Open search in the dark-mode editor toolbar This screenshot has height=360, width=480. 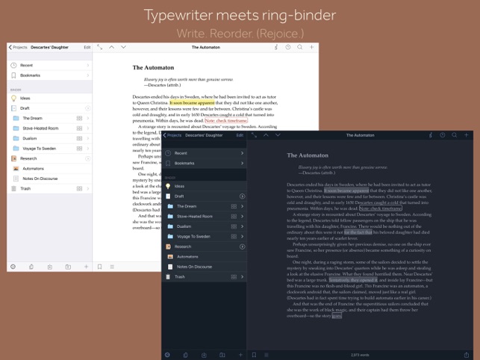click(455, 134)
